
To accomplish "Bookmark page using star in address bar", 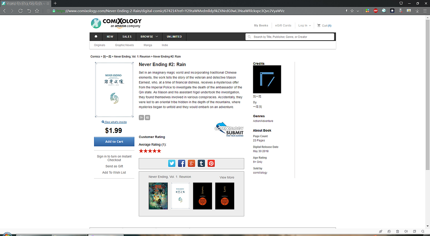I will (352, 11).
